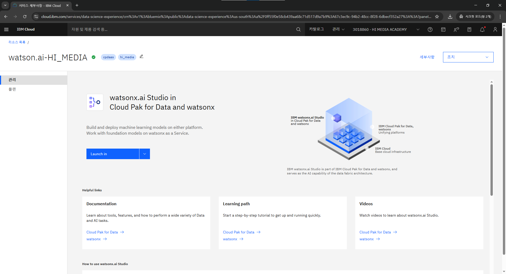This screenshot has width=506, height=274.
Task: Click How to use watsonx.ai Studio heading
Action: 105,264
